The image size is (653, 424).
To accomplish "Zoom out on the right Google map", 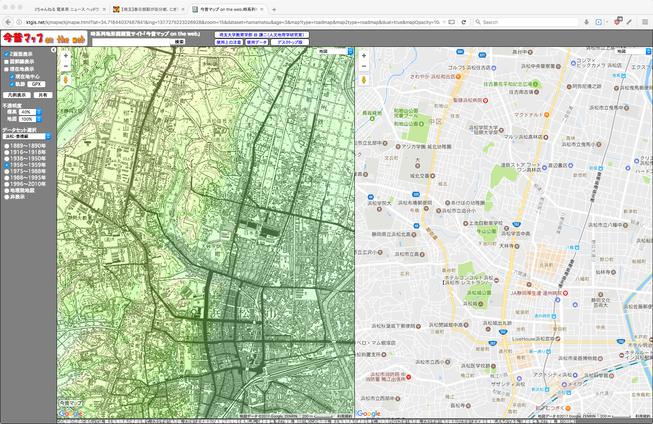I will 363,66.
